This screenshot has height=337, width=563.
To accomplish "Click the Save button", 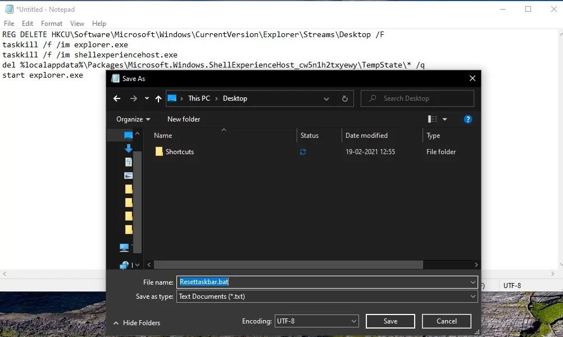I will (390, 321).
